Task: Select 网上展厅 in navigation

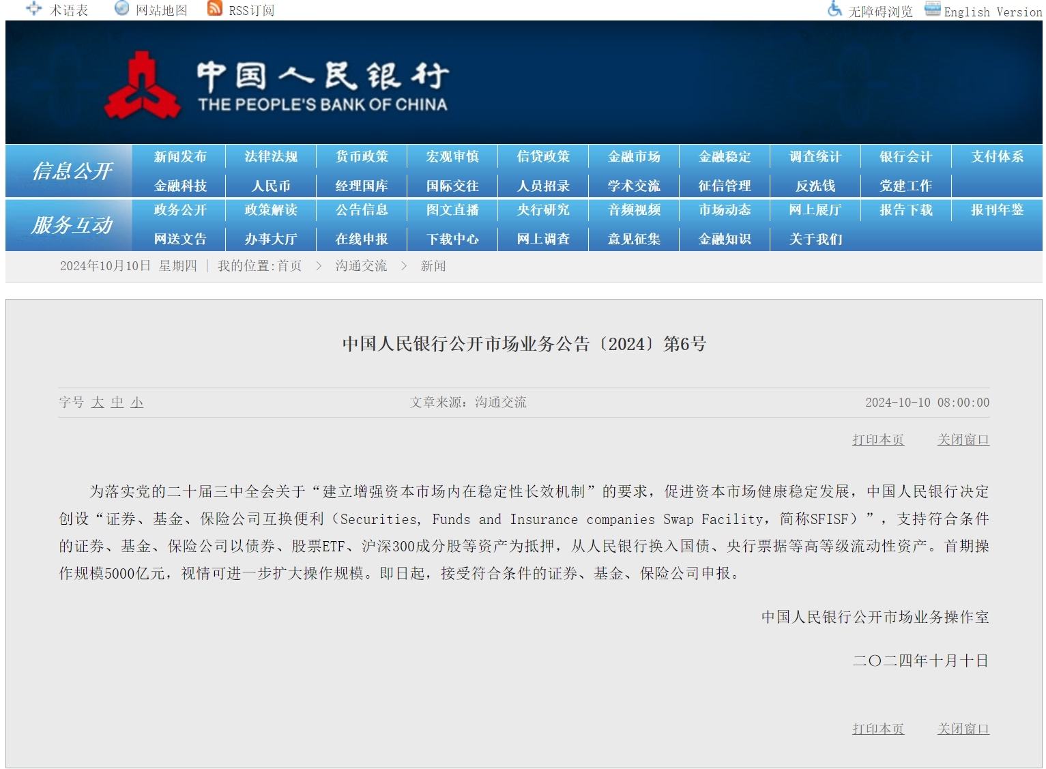Action: click(815, 209)
